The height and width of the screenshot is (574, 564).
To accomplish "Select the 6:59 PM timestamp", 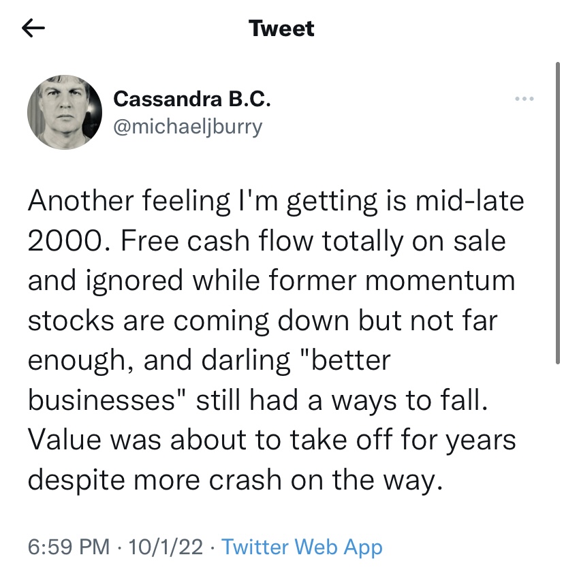I will [67, 547].
